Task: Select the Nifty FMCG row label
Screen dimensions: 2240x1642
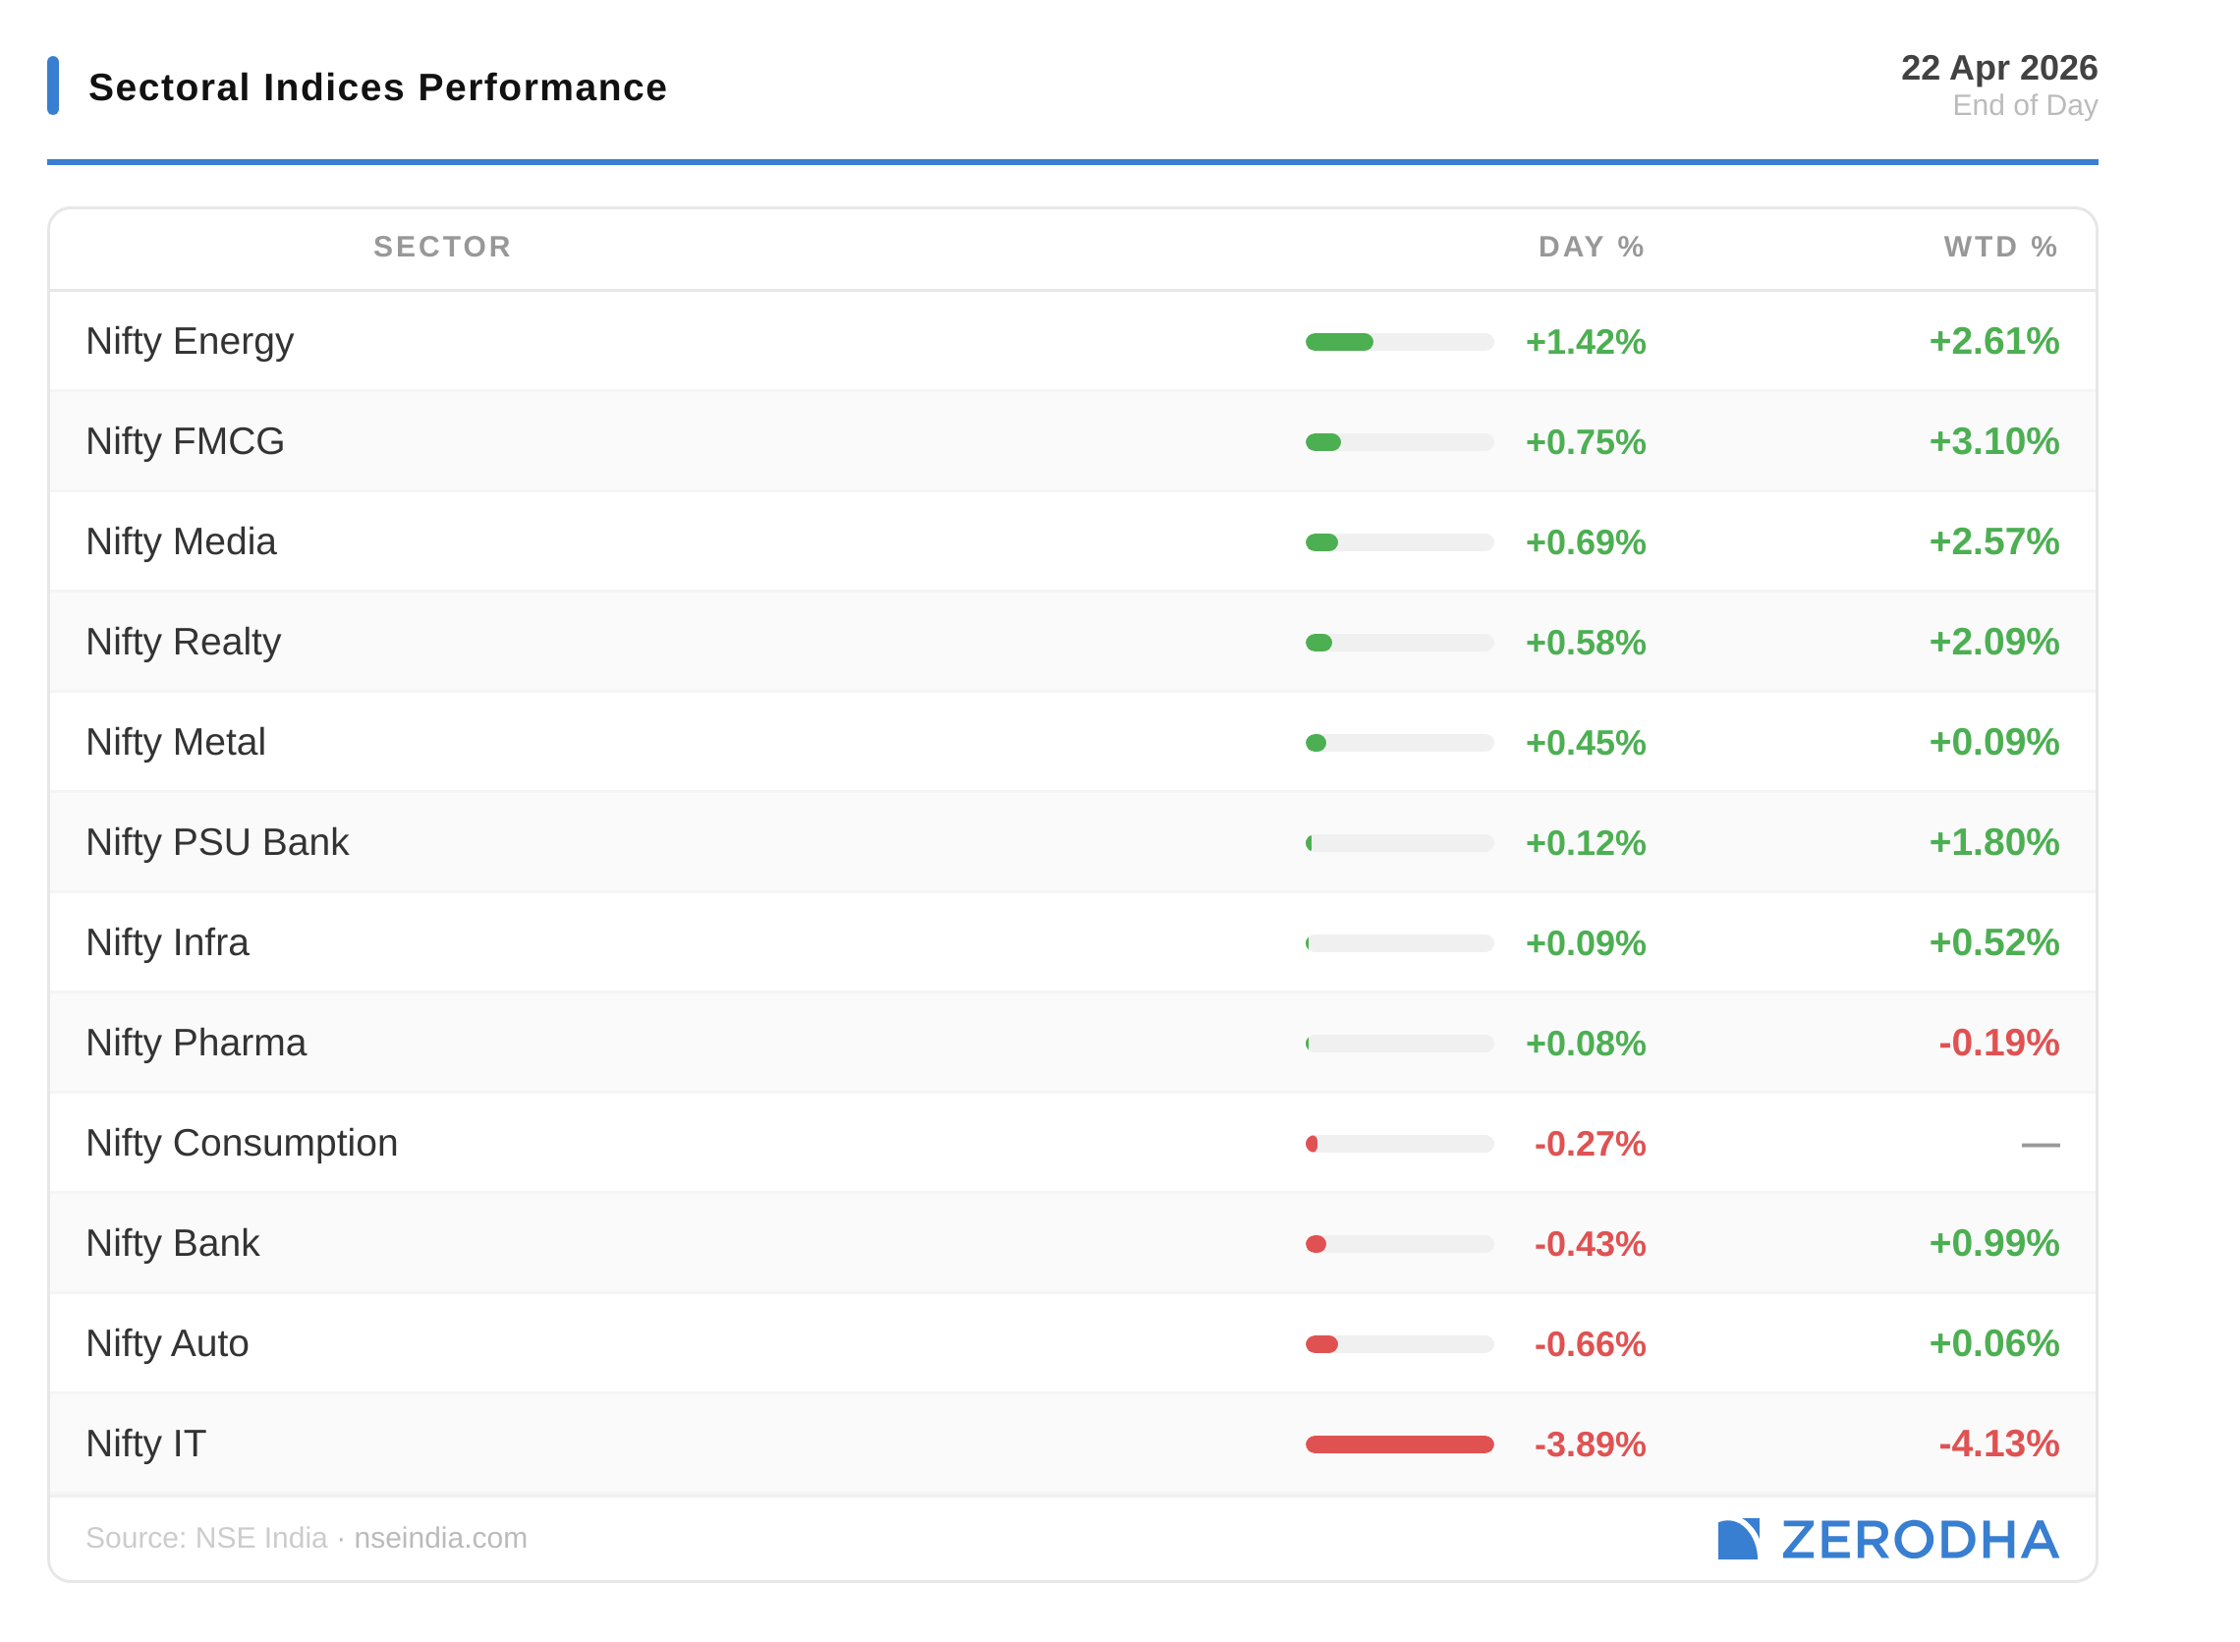Action: coord(185,441)
